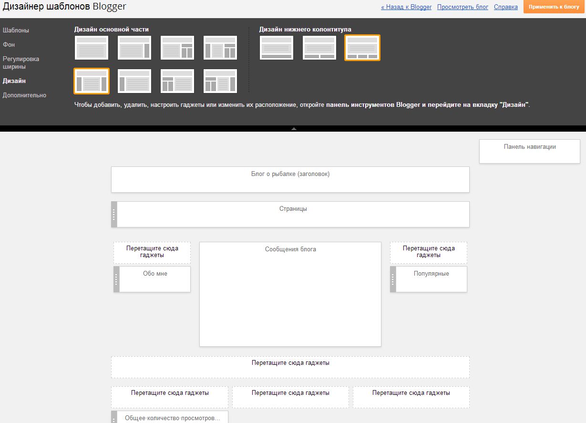586x423 pixels.
Task: Choose body layout with one right sidebar
Action: (134, 48)
